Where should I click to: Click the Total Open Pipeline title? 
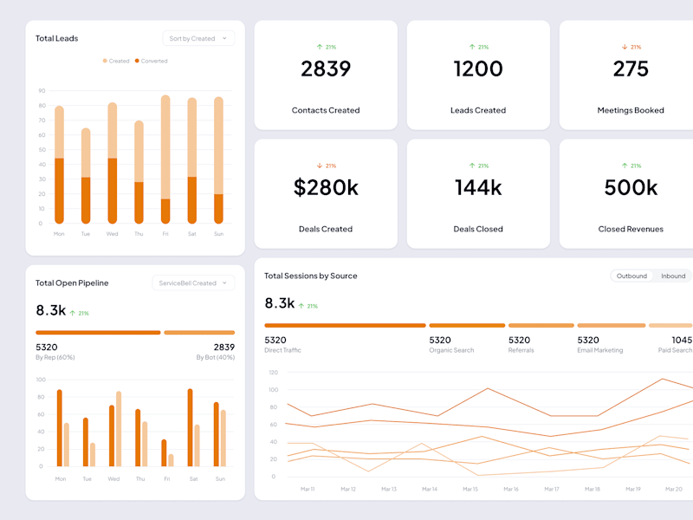pyautogui.click(x=72, y=283)
